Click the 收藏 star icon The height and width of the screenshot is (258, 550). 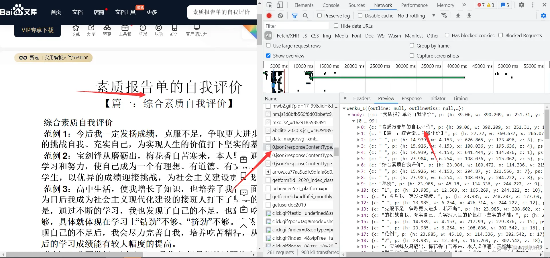(x=76, y=28)
